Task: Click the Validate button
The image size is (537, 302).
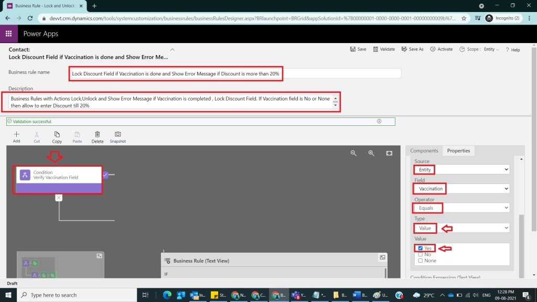Action: (384, 49)
